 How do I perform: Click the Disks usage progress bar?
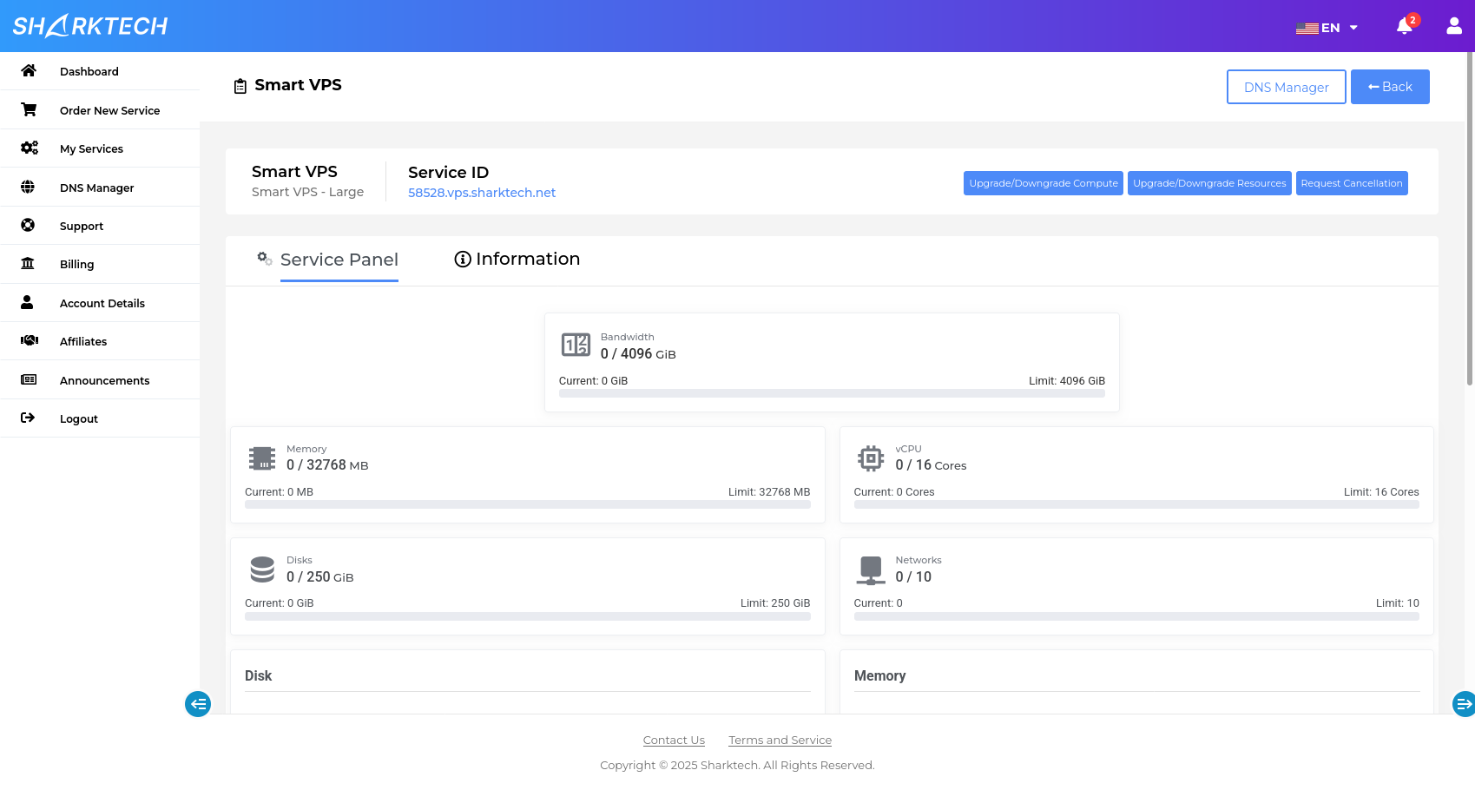point(527,616)
